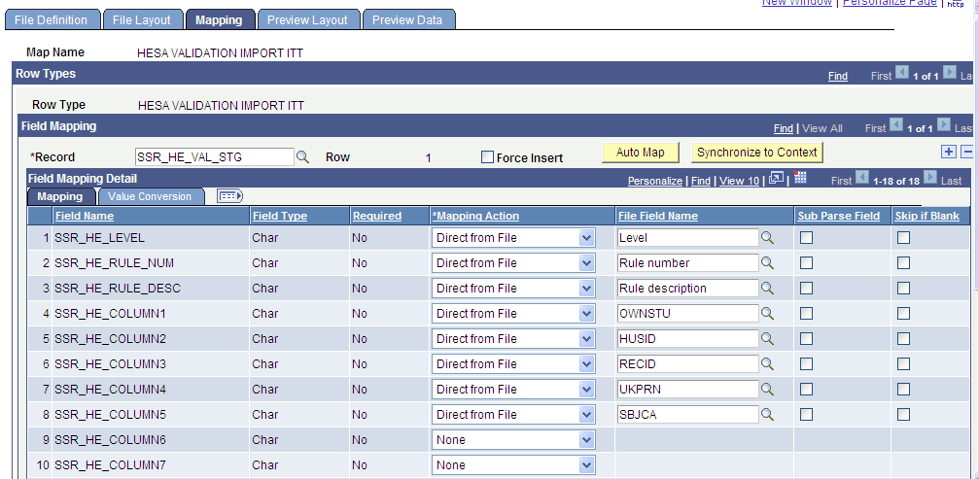Check Skip if Blank for SSR_HE_RULE_DESC

coord(903,289)
